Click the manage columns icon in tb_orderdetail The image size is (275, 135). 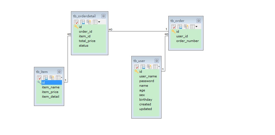click(x=83, y=22)
